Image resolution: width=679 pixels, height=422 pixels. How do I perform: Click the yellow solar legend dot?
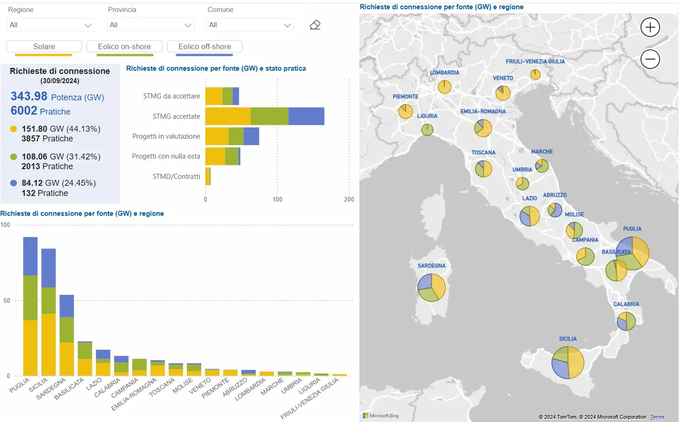click(x=14, y=129)
